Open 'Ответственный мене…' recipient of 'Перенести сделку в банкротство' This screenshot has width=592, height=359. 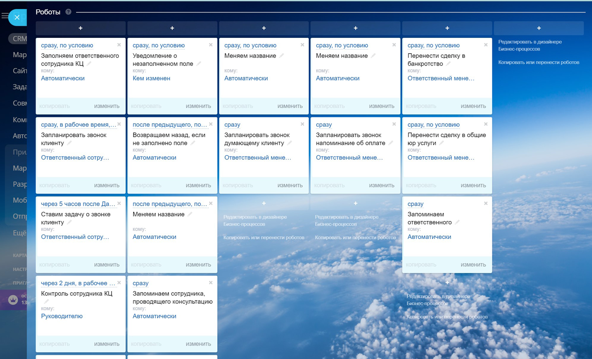click(x=441, y=79)
